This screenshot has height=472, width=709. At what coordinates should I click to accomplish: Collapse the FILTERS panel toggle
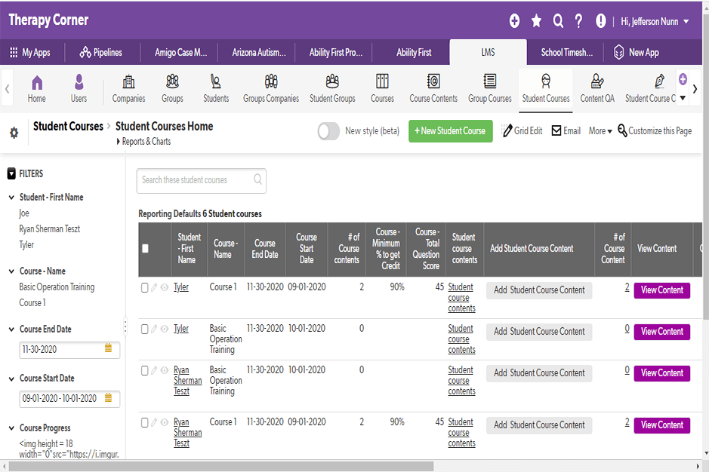pos(12,174)
